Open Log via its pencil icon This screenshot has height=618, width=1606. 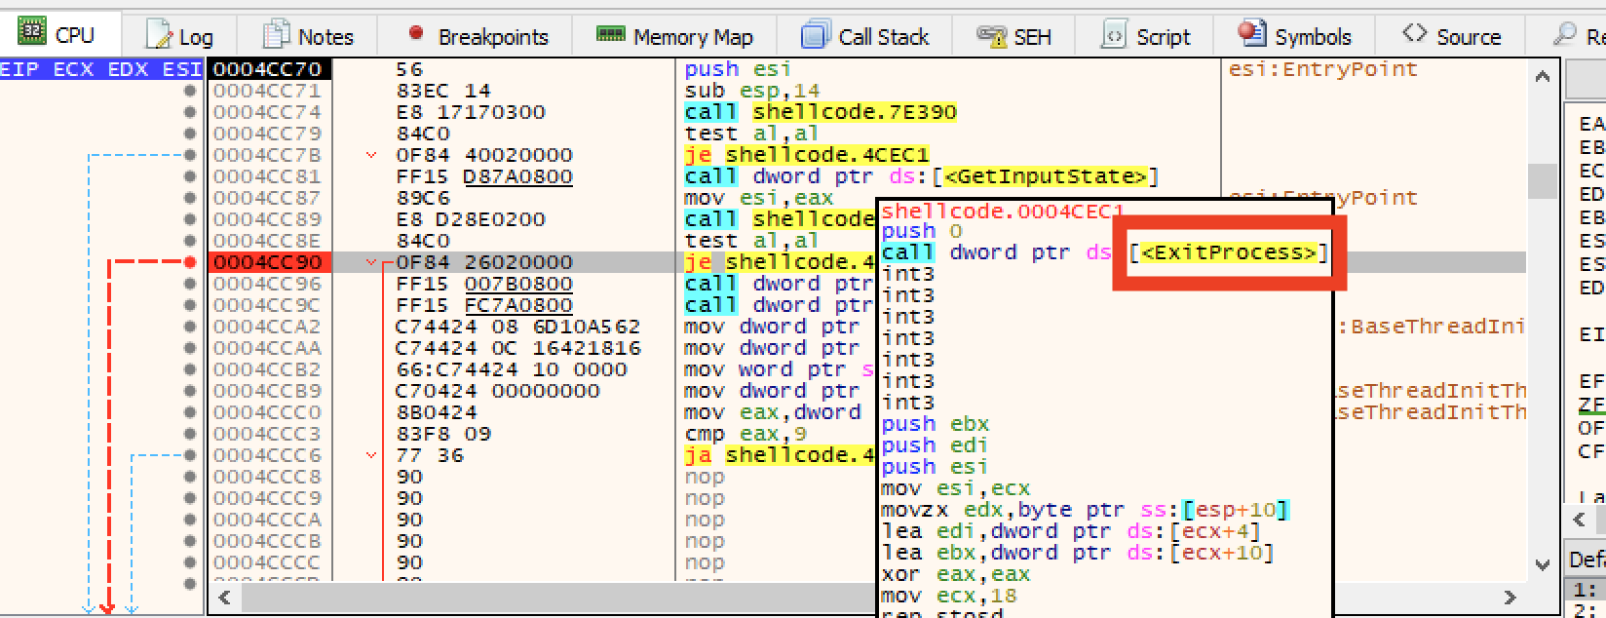[x=159, y=36]
